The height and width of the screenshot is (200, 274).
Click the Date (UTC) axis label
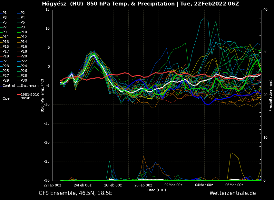point(157,190)
